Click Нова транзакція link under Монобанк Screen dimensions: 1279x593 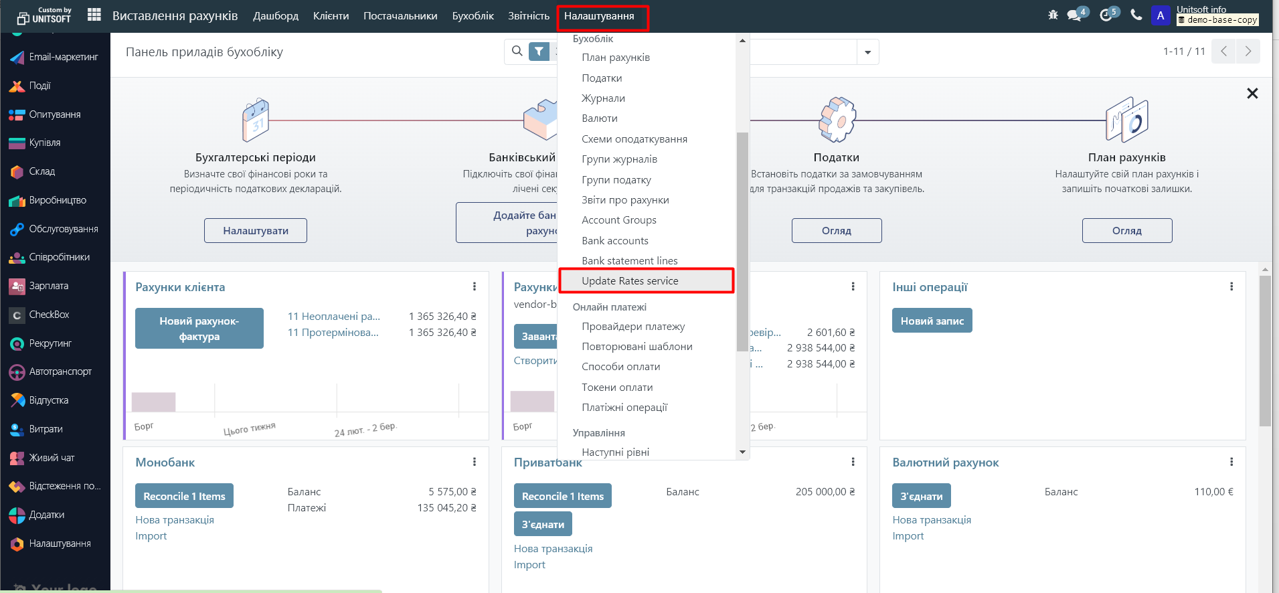point(175,520)
